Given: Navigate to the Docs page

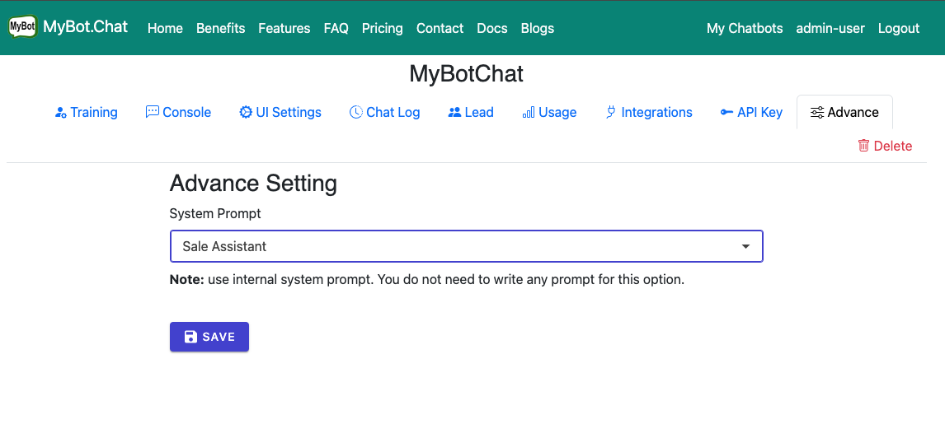Looking at the screenshot, I should [x=491, y=28].
